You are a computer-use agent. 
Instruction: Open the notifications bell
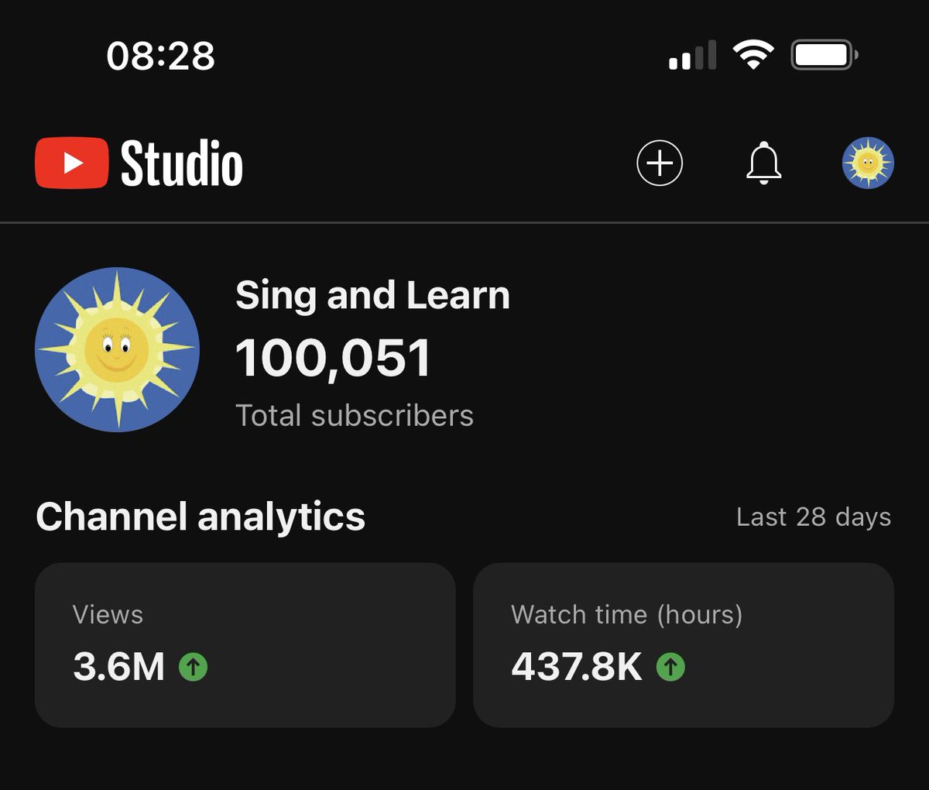764,163
